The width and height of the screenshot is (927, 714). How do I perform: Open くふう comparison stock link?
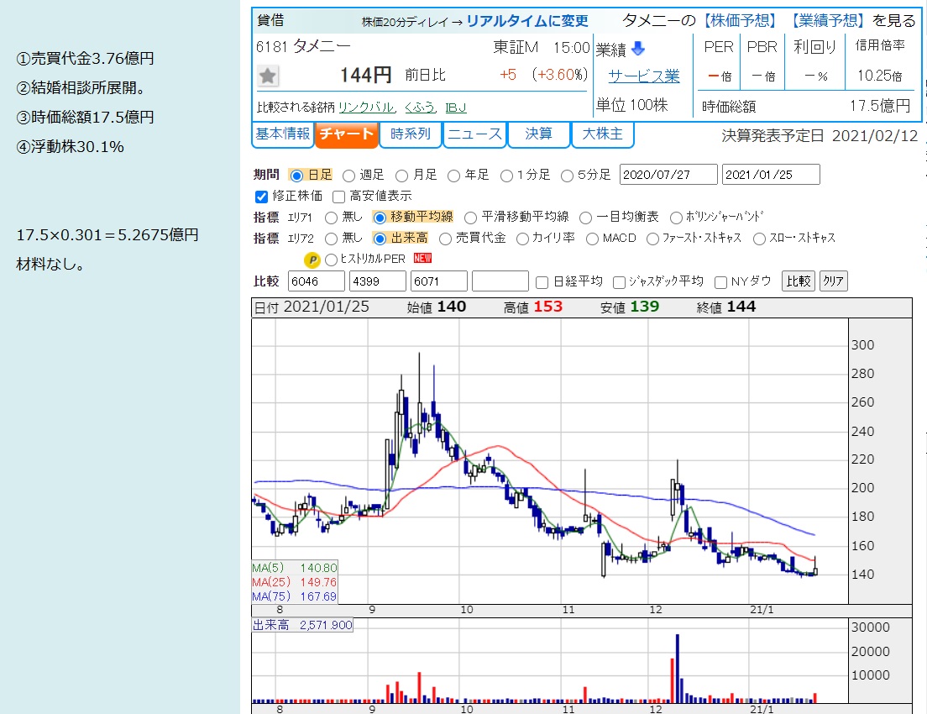(420, 107)
